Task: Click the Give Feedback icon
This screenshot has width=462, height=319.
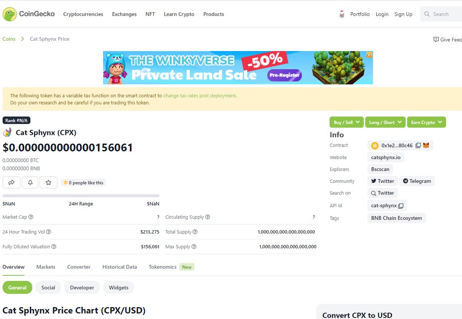Action: click(x=436, y=39)
